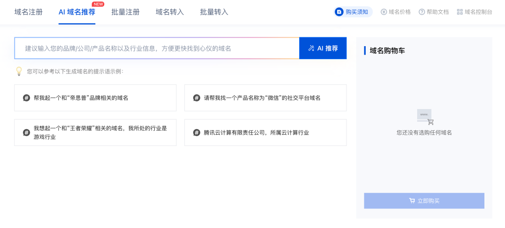The image size is (505, 228).
Task: Focus the brand/company name input field
Action: [157, 48]
